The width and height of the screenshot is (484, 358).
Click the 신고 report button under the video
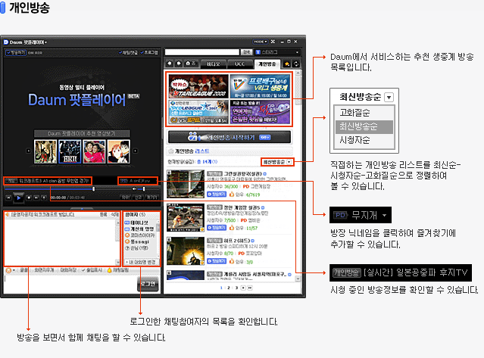[x=139, y=198]
